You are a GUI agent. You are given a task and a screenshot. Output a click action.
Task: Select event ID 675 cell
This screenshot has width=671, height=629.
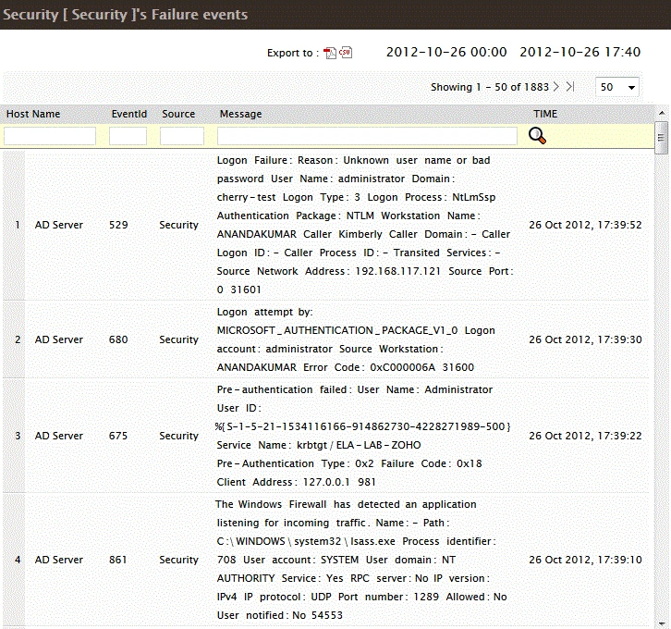tap(118, 436)
